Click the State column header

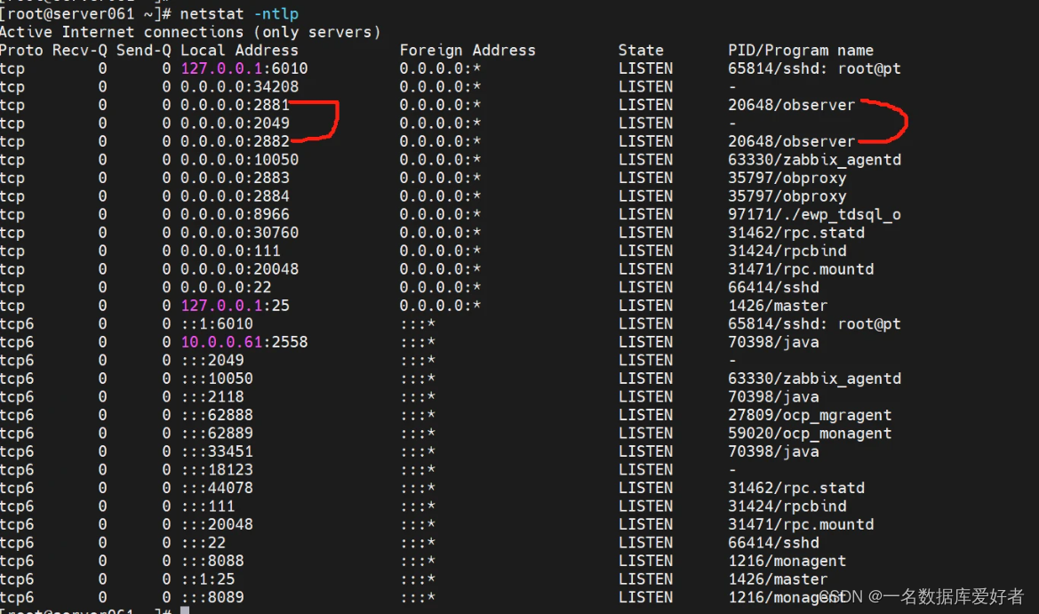click(641, 50)
